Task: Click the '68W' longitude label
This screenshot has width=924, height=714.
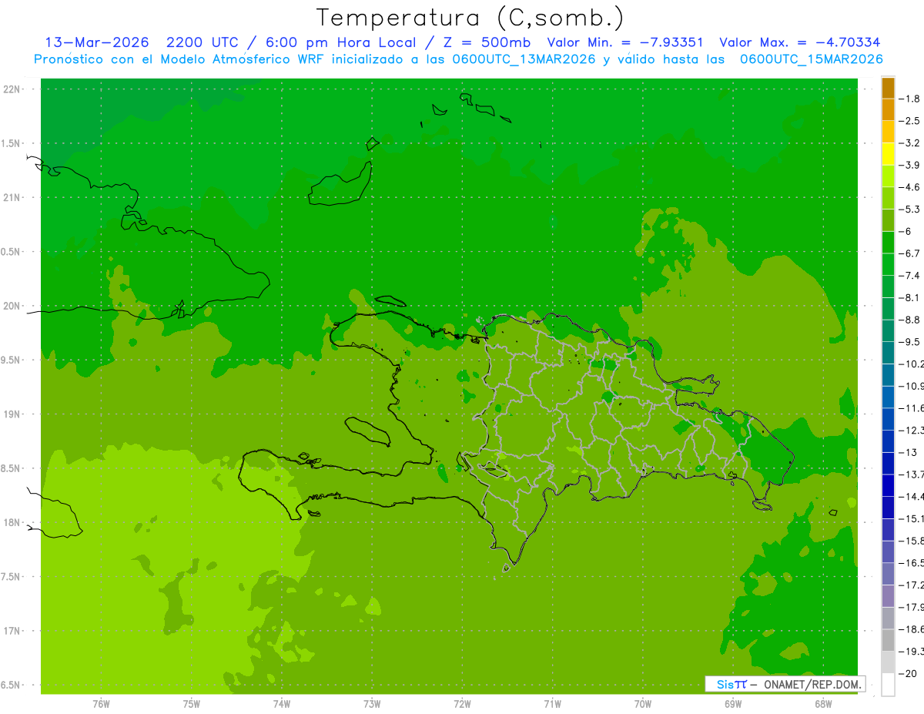Action: coord(823,704)
